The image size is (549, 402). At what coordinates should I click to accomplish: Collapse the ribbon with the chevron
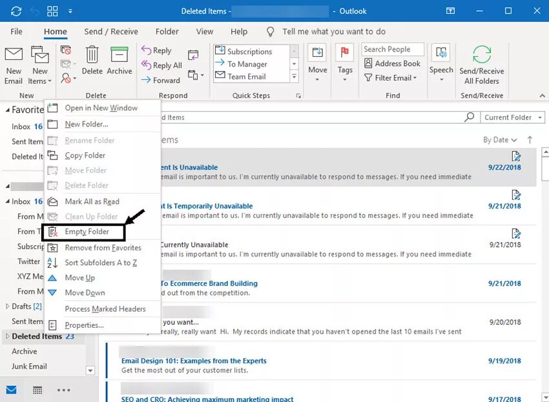(x=542, y=95)
